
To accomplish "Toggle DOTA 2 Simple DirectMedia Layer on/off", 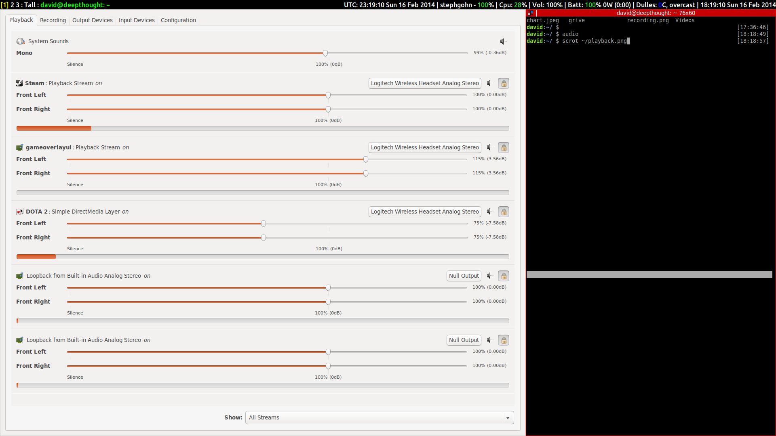I will click(125, 212).
